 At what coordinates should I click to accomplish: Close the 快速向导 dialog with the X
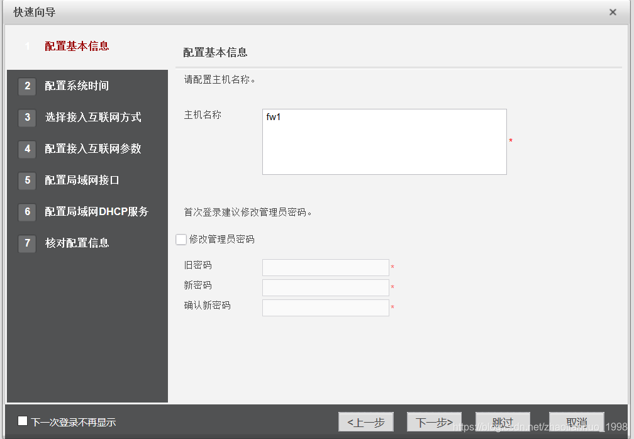click(x=613, y=12)
